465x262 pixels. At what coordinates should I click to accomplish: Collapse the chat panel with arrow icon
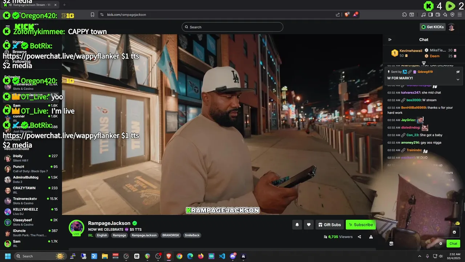pyautogui.click(x=390, y=40)
